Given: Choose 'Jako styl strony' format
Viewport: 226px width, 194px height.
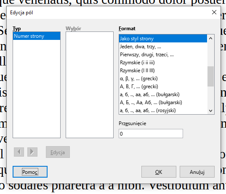Looking at the screenshot, I should 163,39.
